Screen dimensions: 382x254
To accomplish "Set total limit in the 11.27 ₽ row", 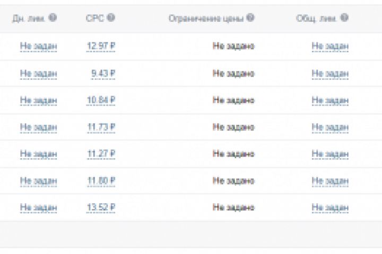I will (330, 154).
